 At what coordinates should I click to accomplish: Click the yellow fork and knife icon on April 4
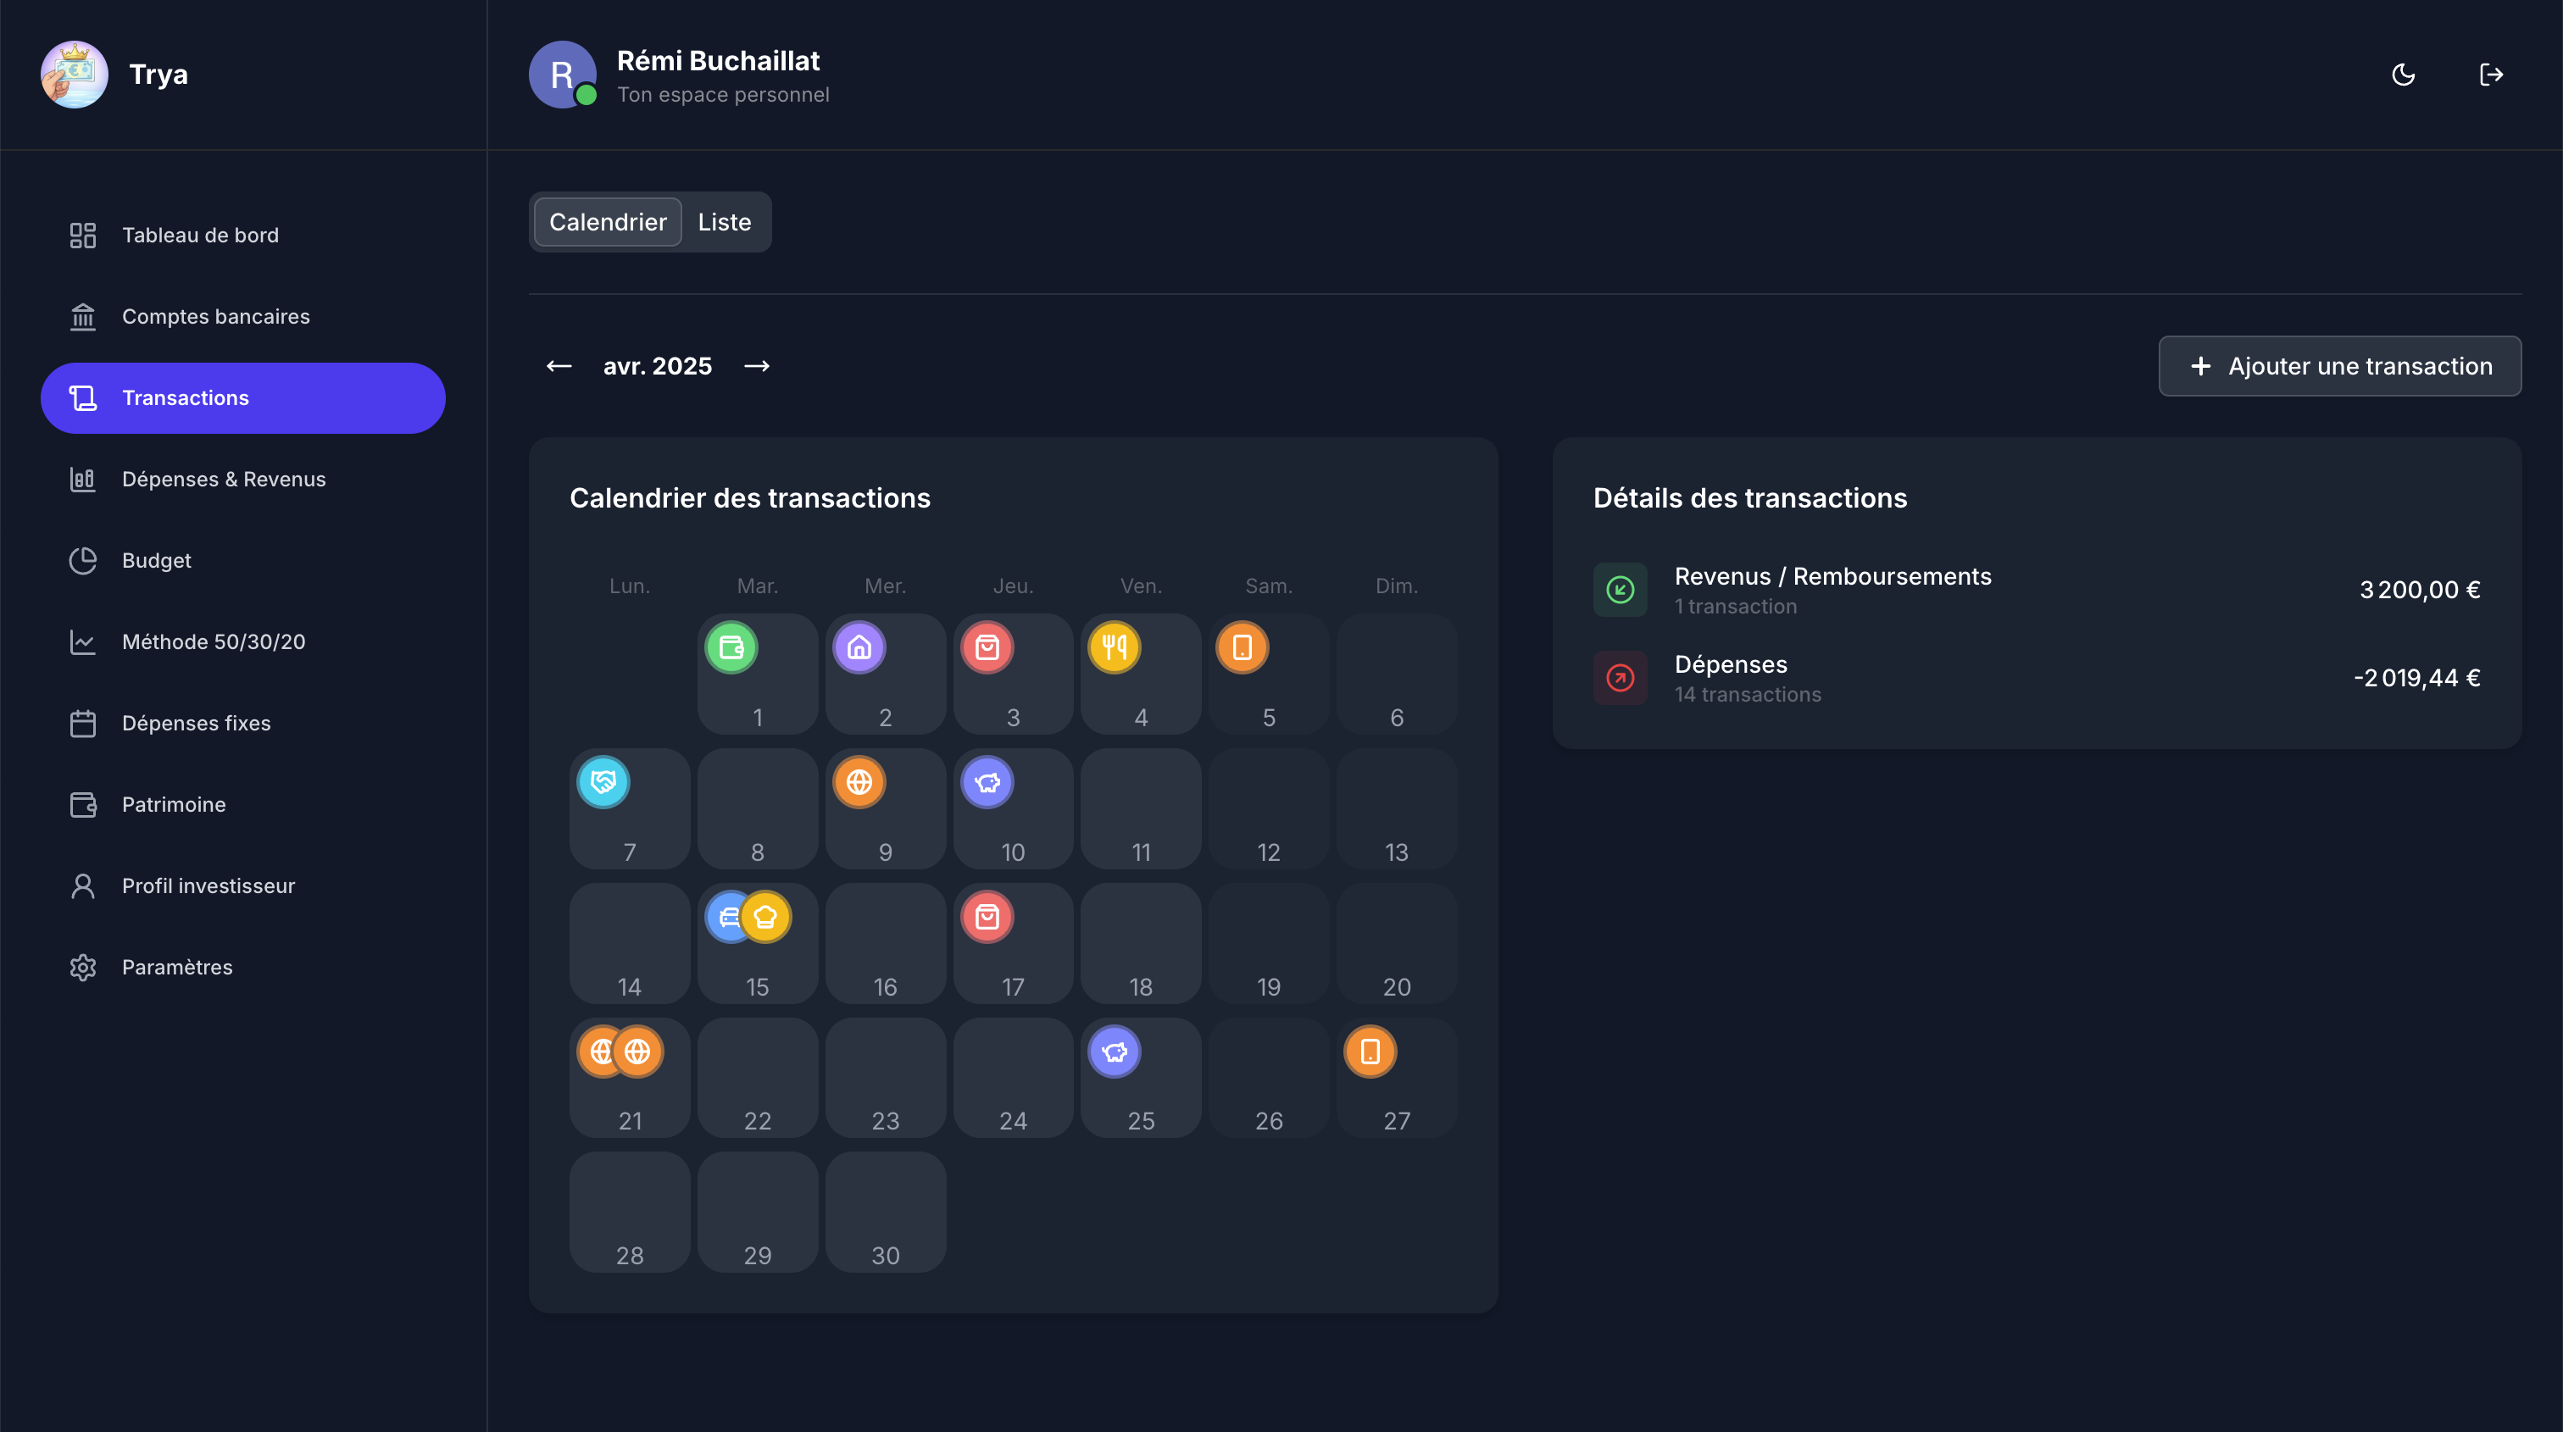pyautogui.click(x=1115, y=647)
